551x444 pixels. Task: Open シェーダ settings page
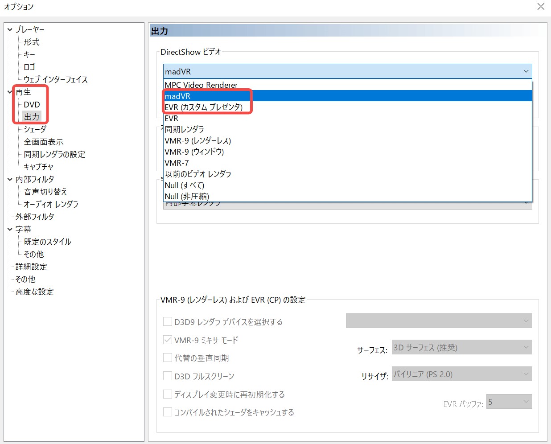pos(35,129)
